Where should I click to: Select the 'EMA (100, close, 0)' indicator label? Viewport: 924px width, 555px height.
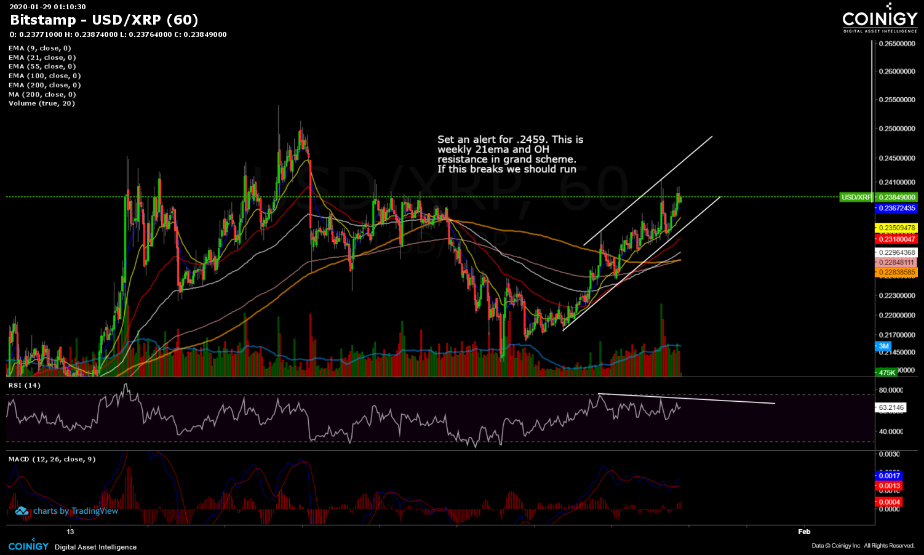45,76
